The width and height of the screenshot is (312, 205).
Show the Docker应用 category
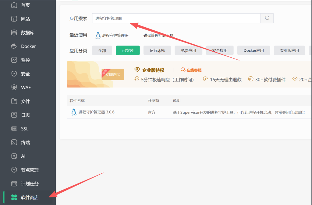coord(254,50)
